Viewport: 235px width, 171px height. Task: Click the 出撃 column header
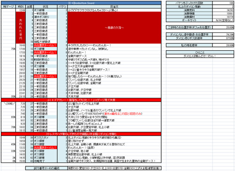click(30, 7)
